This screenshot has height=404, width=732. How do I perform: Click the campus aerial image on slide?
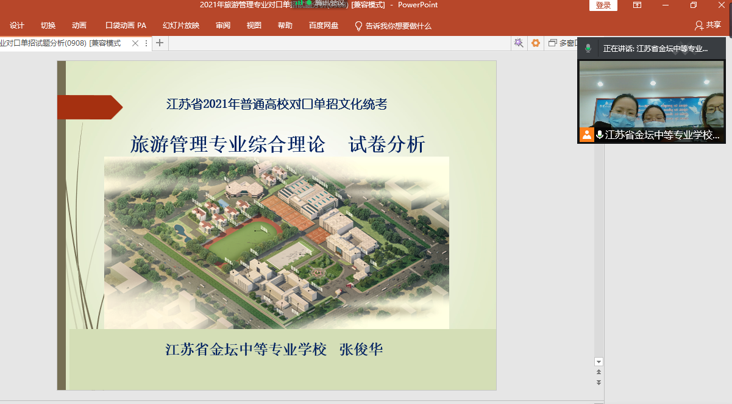[x=277, y=243]
